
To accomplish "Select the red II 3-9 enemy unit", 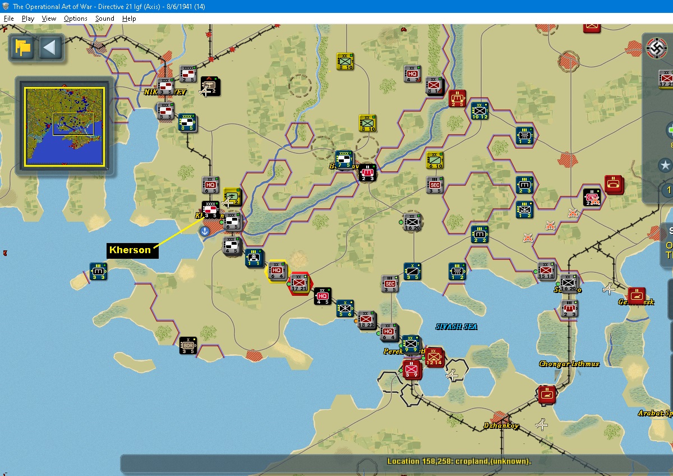I will 412,369.
